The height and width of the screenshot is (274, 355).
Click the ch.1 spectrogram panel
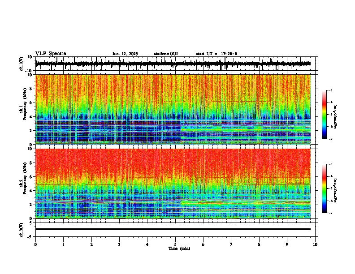(173, 109)
